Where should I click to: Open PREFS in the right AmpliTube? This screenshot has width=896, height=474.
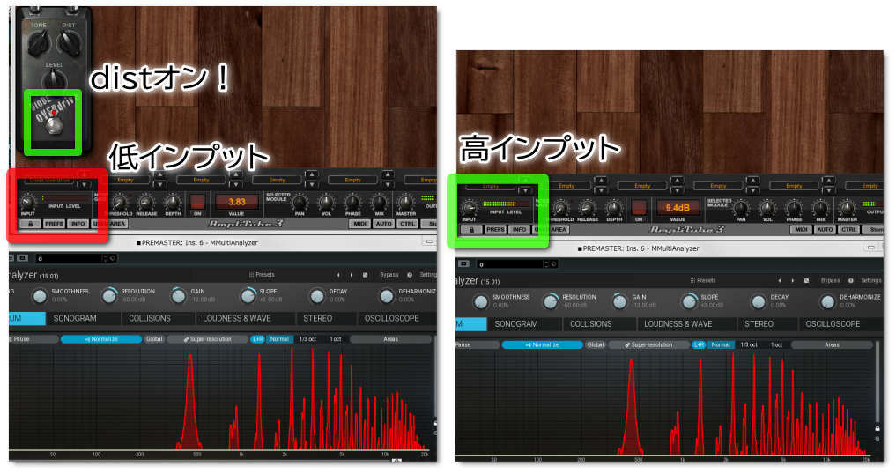pyautogui.click(x=495, y=230)
